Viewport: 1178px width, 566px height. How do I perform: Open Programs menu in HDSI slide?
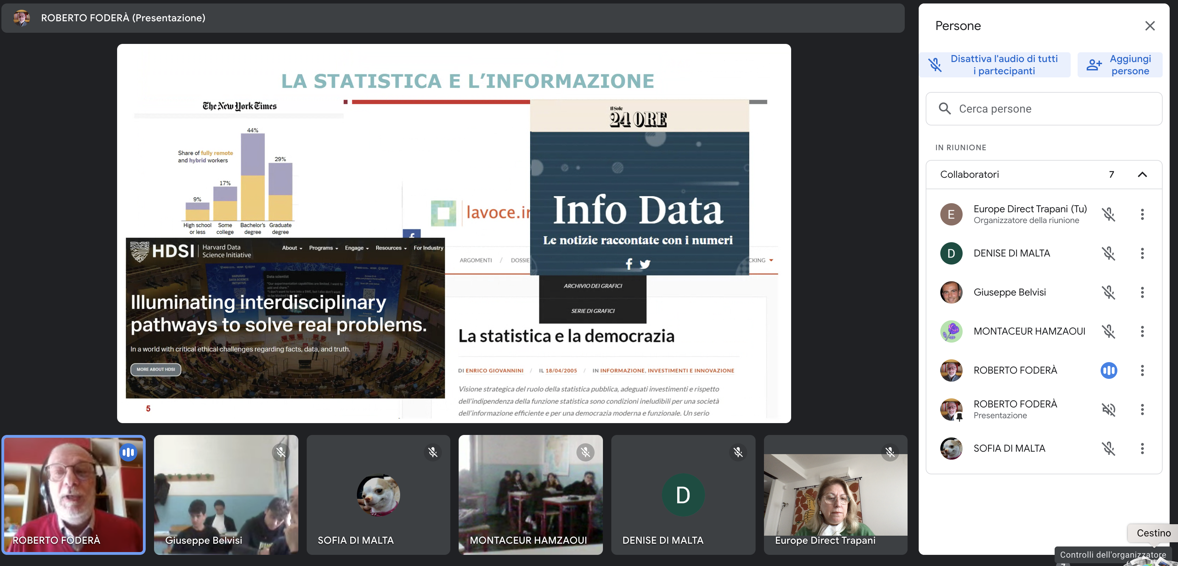(323, 248)
